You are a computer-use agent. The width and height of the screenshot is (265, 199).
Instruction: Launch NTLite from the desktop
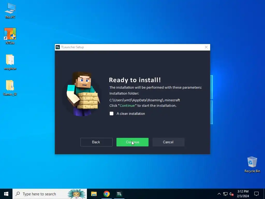tap(10, 36)
